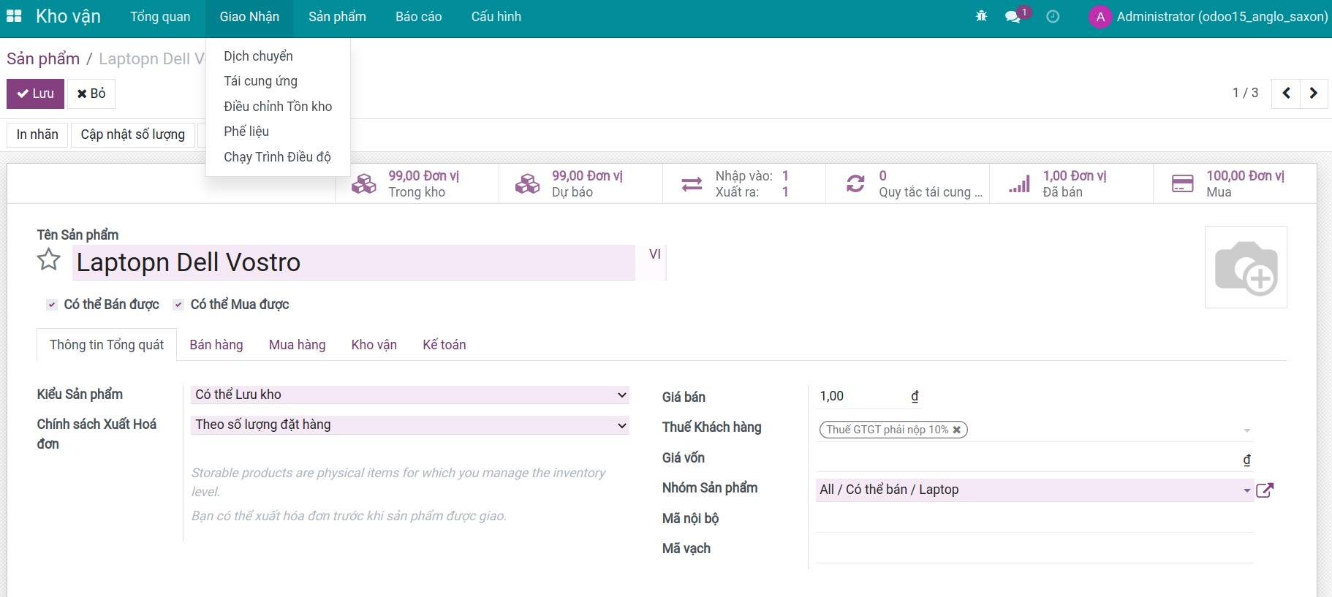Expand the Nhóm Sản phẩm dropdown
Image resolution: width=1332 pixels, height=597 pixels.
[1246, 490]
